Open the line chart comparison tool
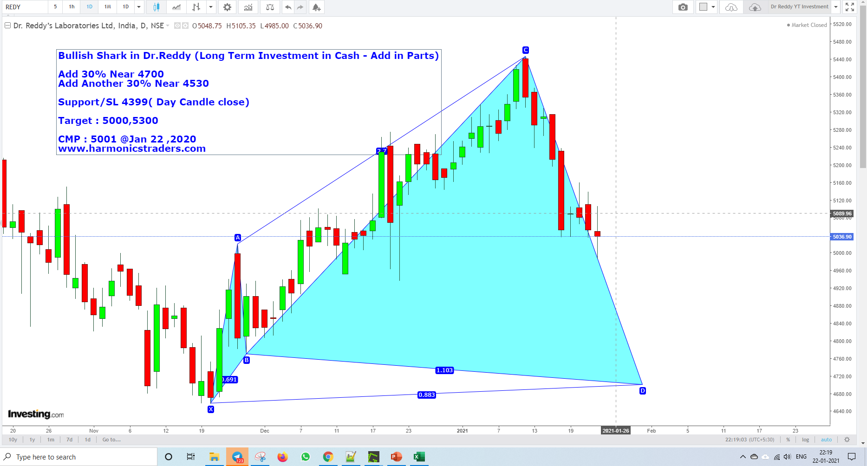 tap(176, 7)
